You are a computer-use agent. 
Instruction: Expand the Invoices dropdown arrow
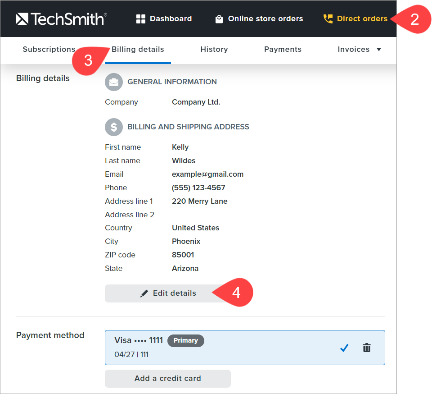[x=379, y=50]
